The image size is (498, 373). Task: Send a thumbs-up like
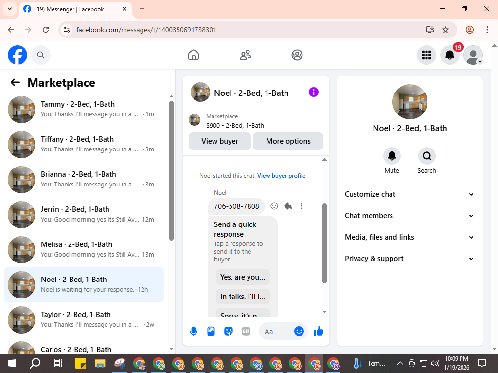click(x=318, y=331)
